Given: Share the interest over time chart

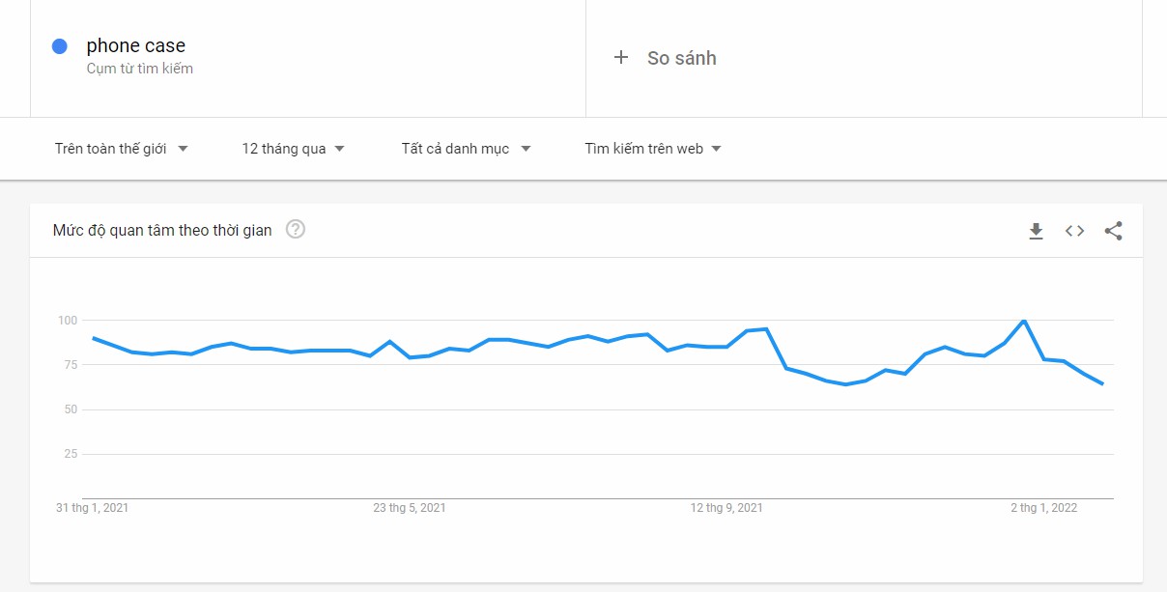Looking at the screenshot, I should 1113,231.
